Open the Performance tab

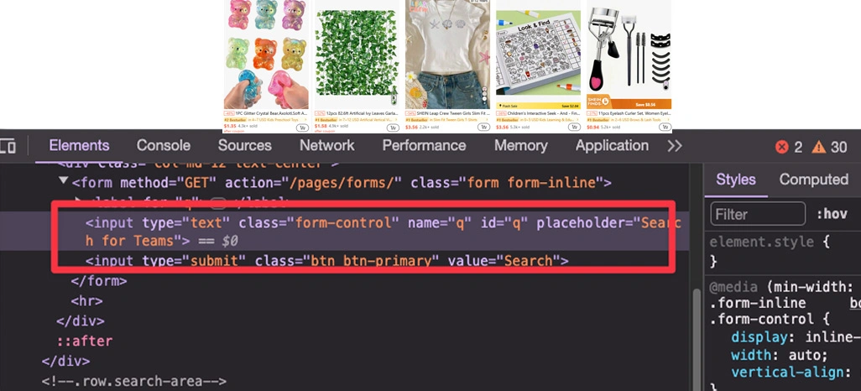pyautogui.click(x=424, y=145)
